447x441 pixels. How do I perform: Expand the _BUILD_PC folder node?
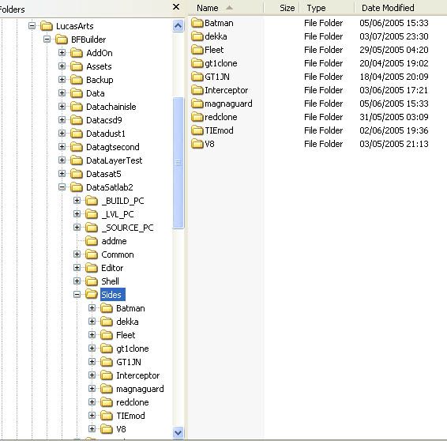(x=77, y=201)
